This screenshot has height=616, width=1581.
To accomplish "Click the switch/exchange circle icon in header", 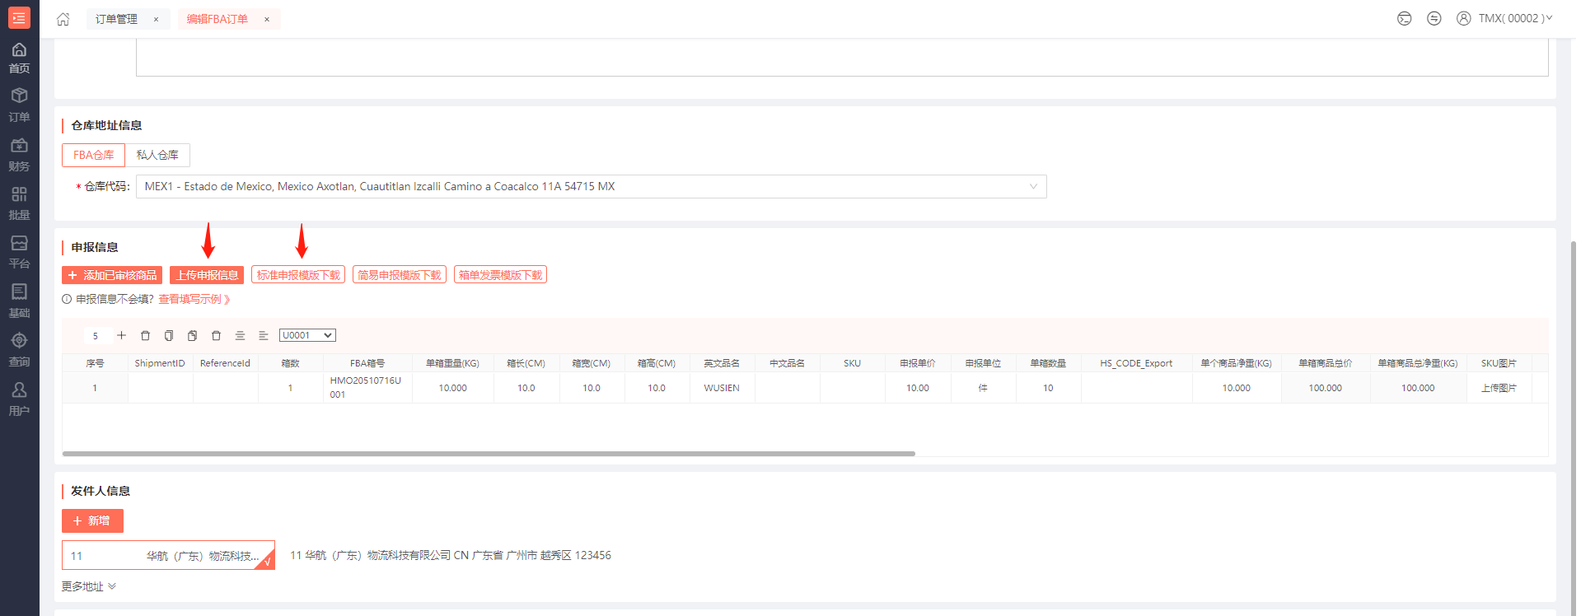I will pyautogui.click(x=1434, y=18).
